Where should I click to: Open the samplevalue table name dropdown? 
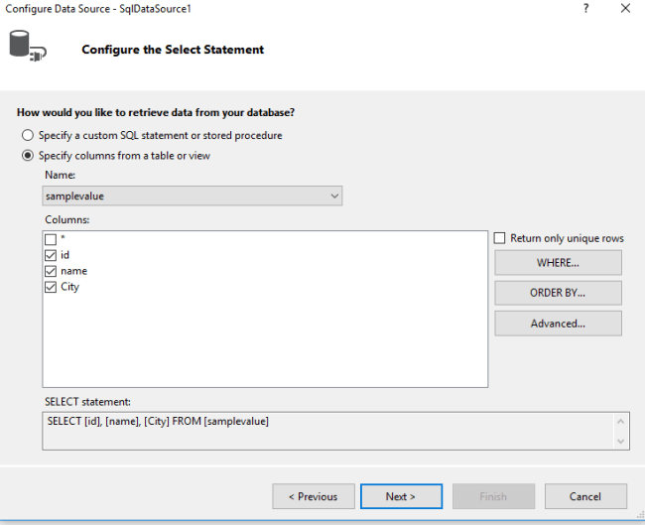click(333, 197)
